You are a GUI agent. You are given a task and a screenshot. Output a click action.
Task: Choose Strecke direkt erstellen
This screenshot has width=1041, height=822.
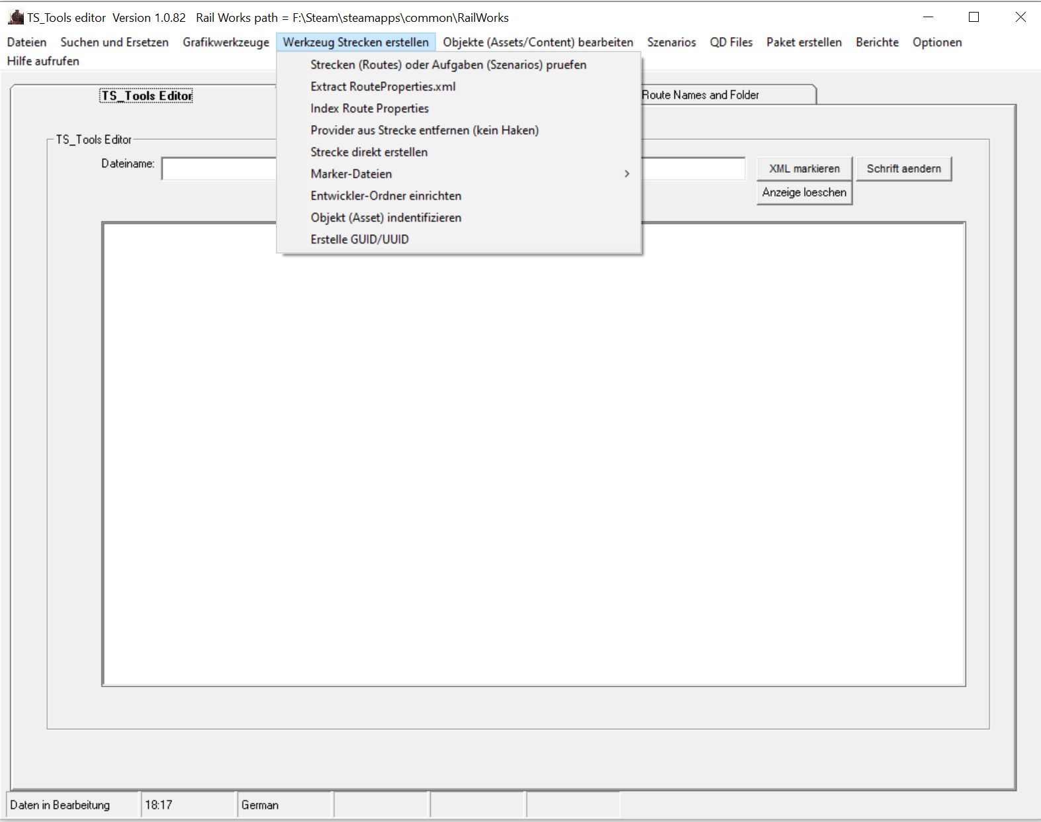coord(369,152)
